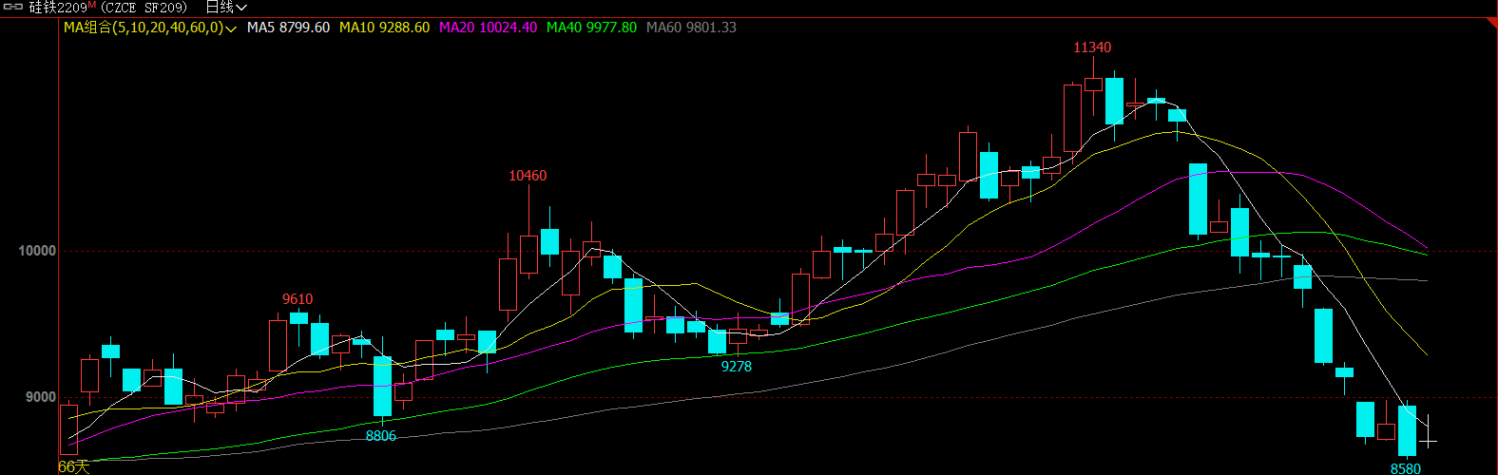Viewport: 1498px width, 475px height.
Task: Click the 9610 peak price label
Action: point(298,299)
